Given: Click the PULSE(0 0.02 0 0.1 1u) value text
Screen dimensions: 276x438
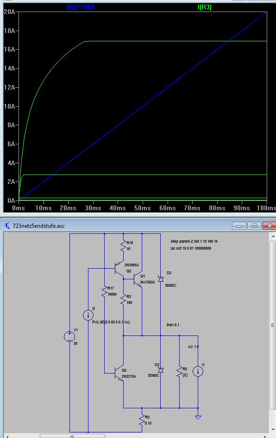Looking at the screenshot, I should [111, 322].
